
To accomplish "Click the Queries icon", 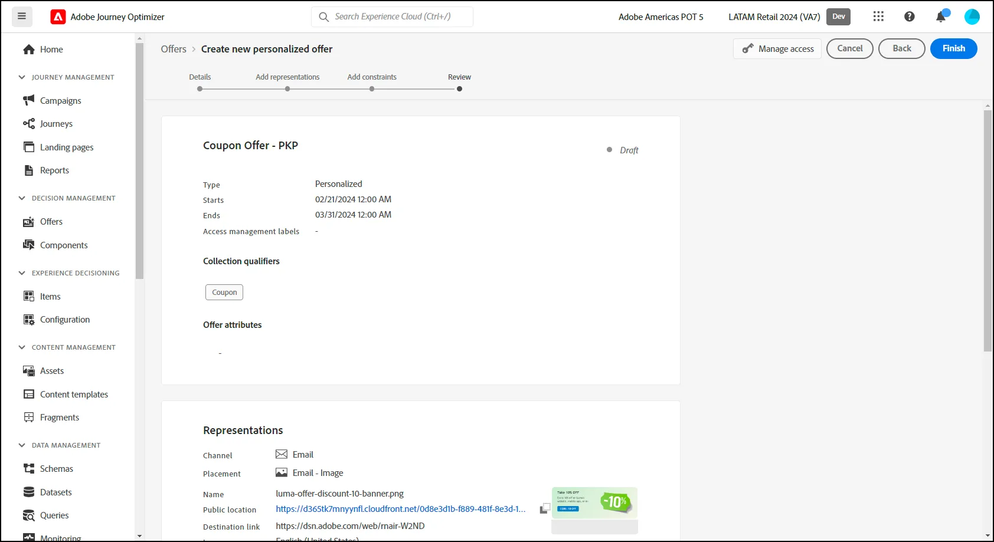I will coord(29,515).
